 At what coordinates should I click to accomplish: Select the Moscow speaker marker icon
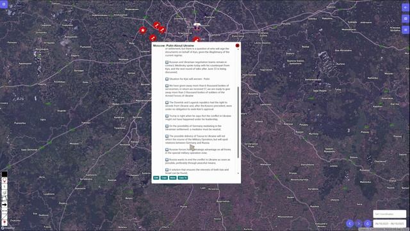pos(197,26)
